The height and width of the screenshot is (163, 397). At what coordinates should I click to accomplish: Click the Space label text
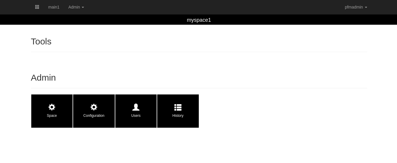(52, 116)
